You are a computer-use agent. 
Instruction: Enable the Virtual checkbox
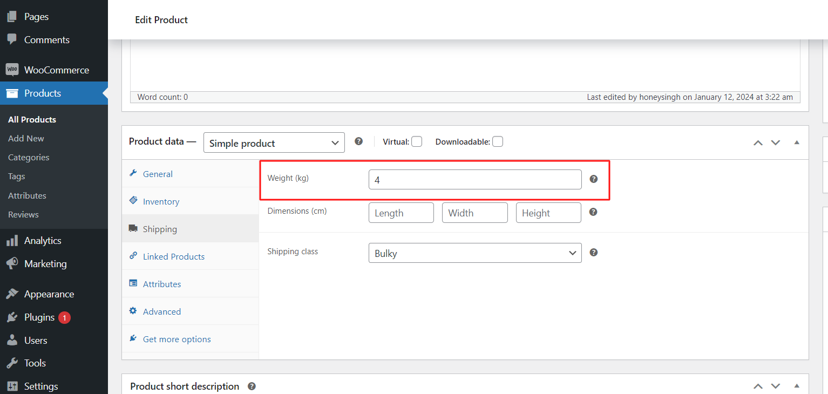[x=416, y=141]
